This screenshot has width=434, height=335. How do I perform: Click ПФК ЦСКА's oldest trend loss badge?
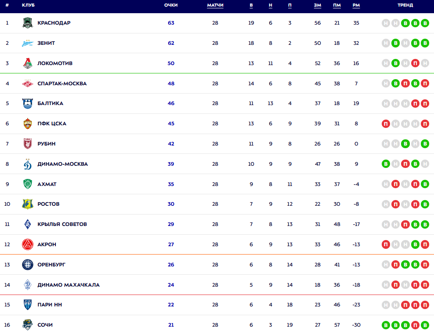386,124
